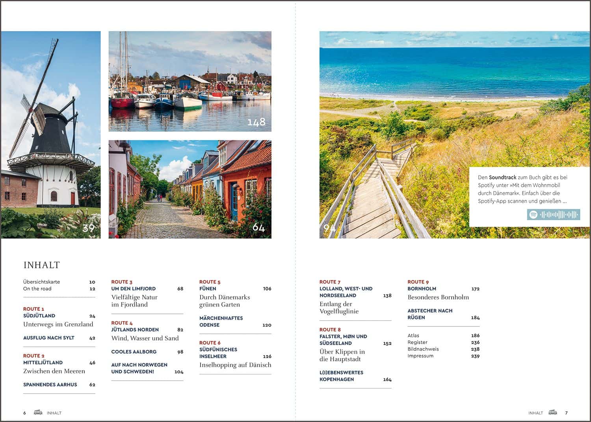
Task: Select the colorful cobblestone street photo labeled 64
Action: 190,189
